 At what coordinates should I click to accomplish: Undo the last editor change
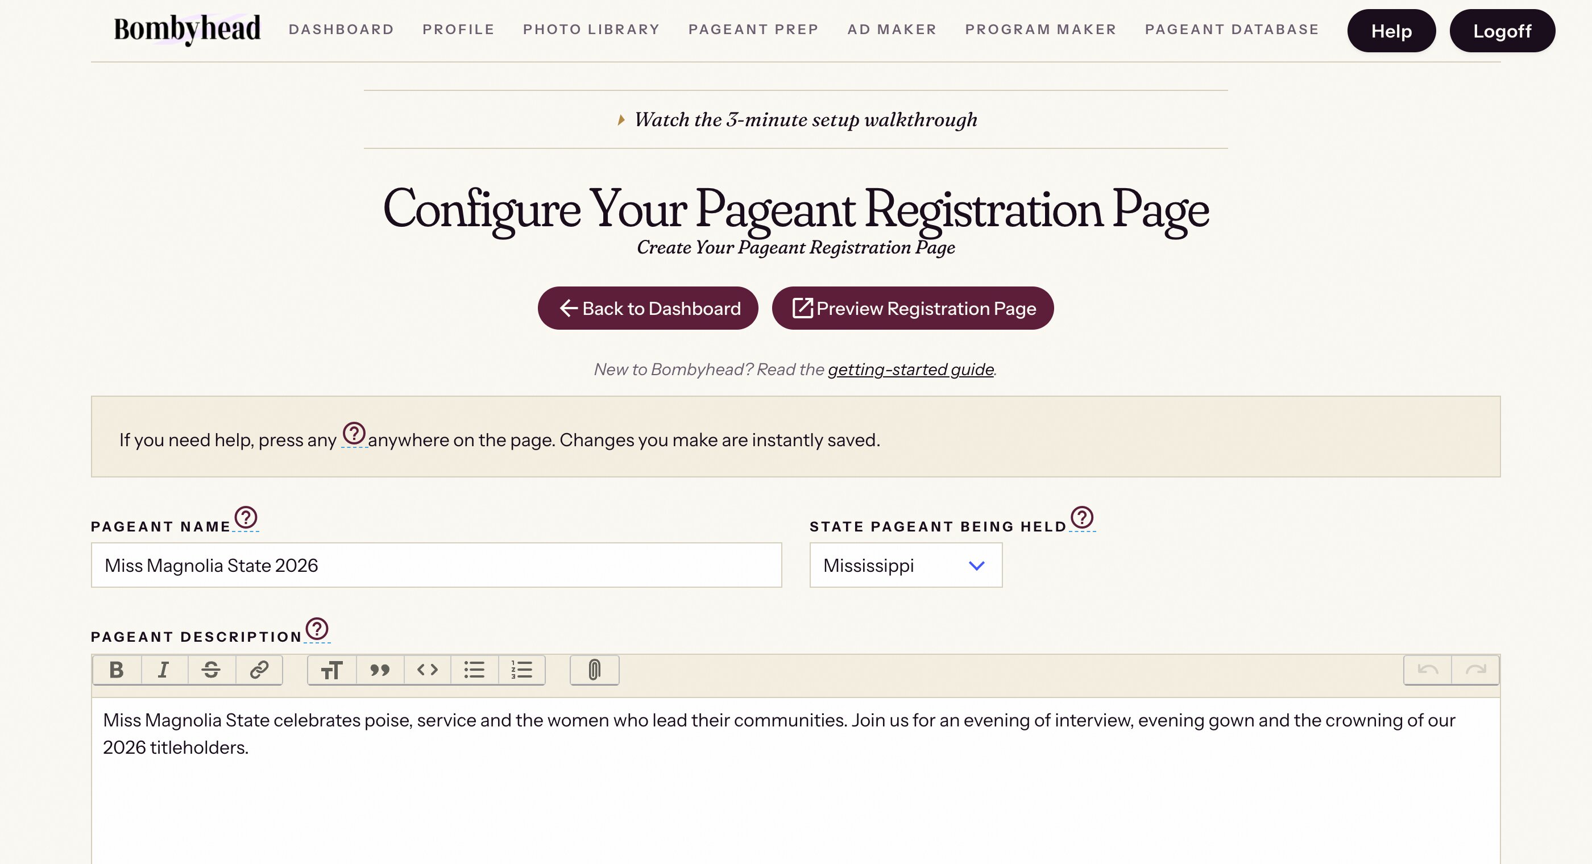1428,670
